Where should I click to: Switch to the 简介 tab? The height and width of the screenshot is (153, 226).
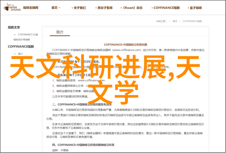tap(60, 32)
